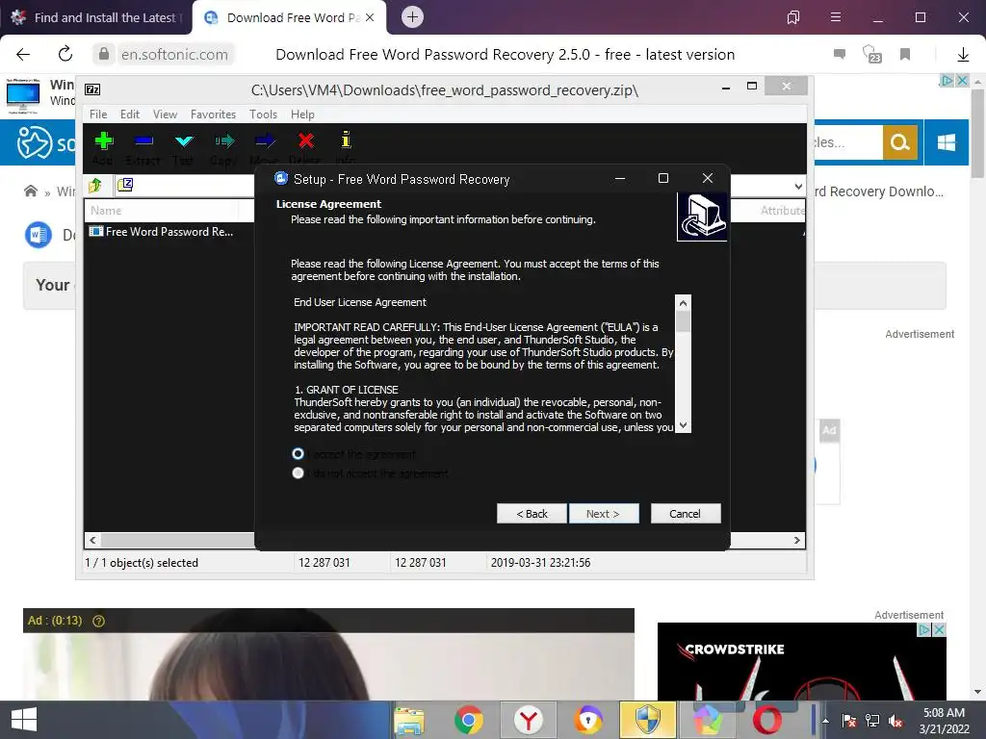Open Opera from the taskbar

tap(767, 720)
